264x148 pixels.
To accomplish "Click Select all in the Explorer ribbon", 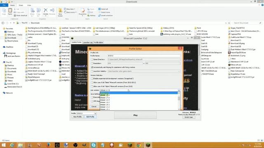I will pyautogui.click(x=103, y=9).
